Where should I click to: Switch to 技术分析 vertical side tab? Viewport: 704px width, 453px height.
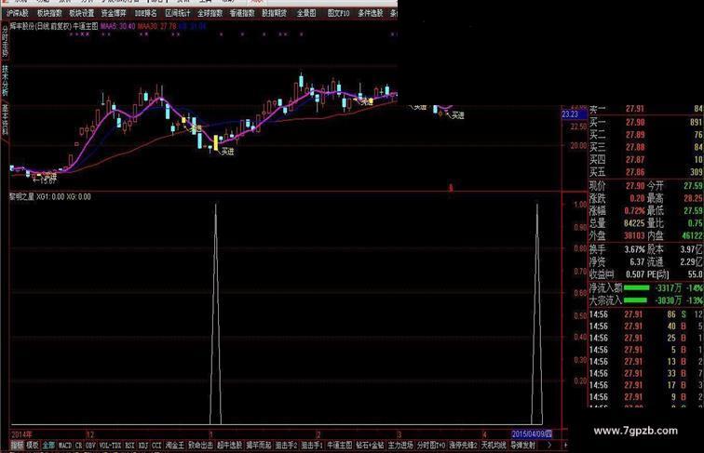coord(5,81)
